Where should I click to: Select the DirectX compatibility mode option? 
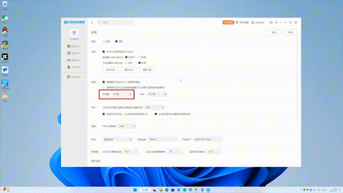click(x=103, y=87)
